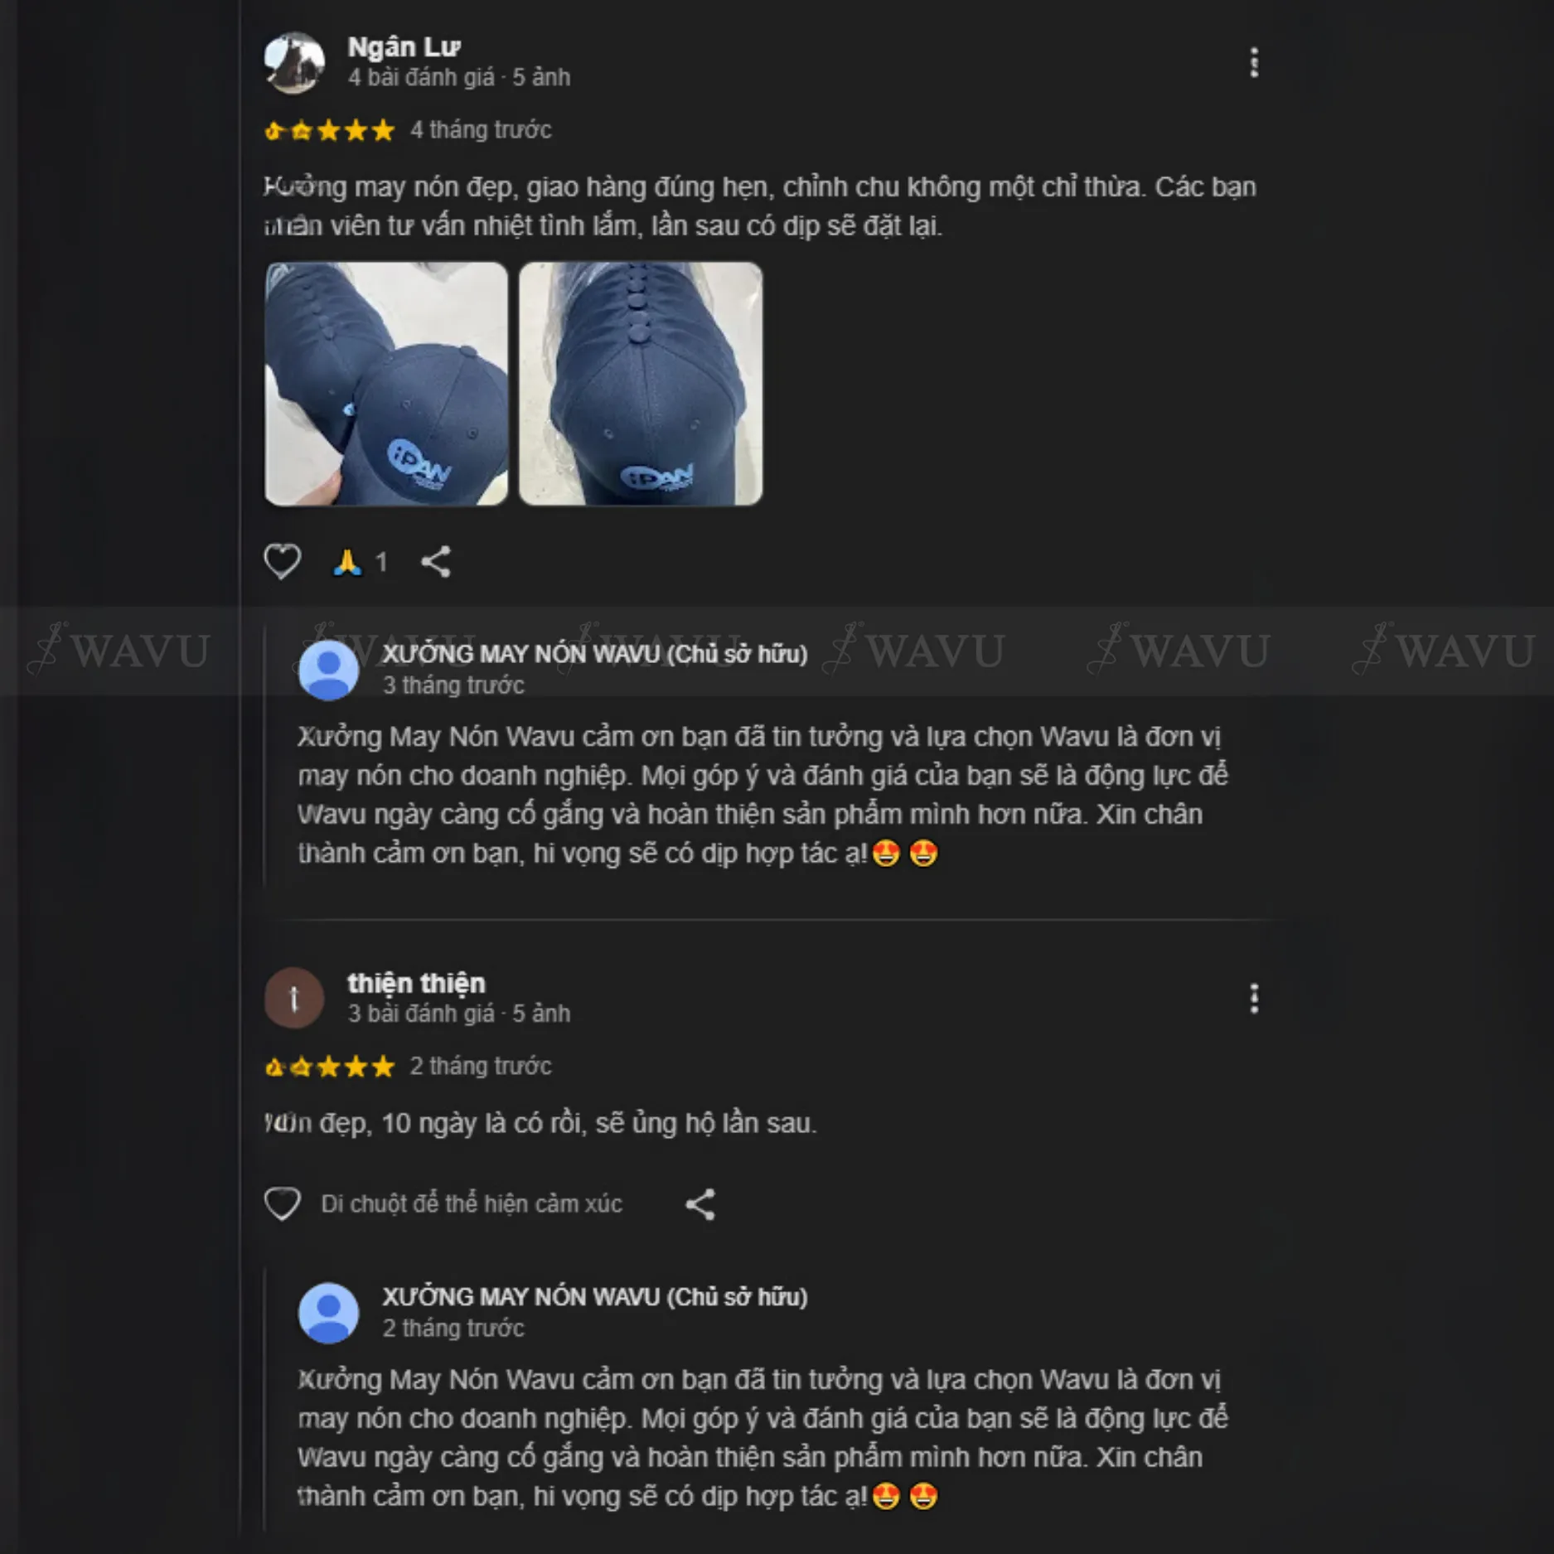Open thiện thiện's brown profile avatar
This screenshot has height=1554, width=1554.
click(294, 999)
